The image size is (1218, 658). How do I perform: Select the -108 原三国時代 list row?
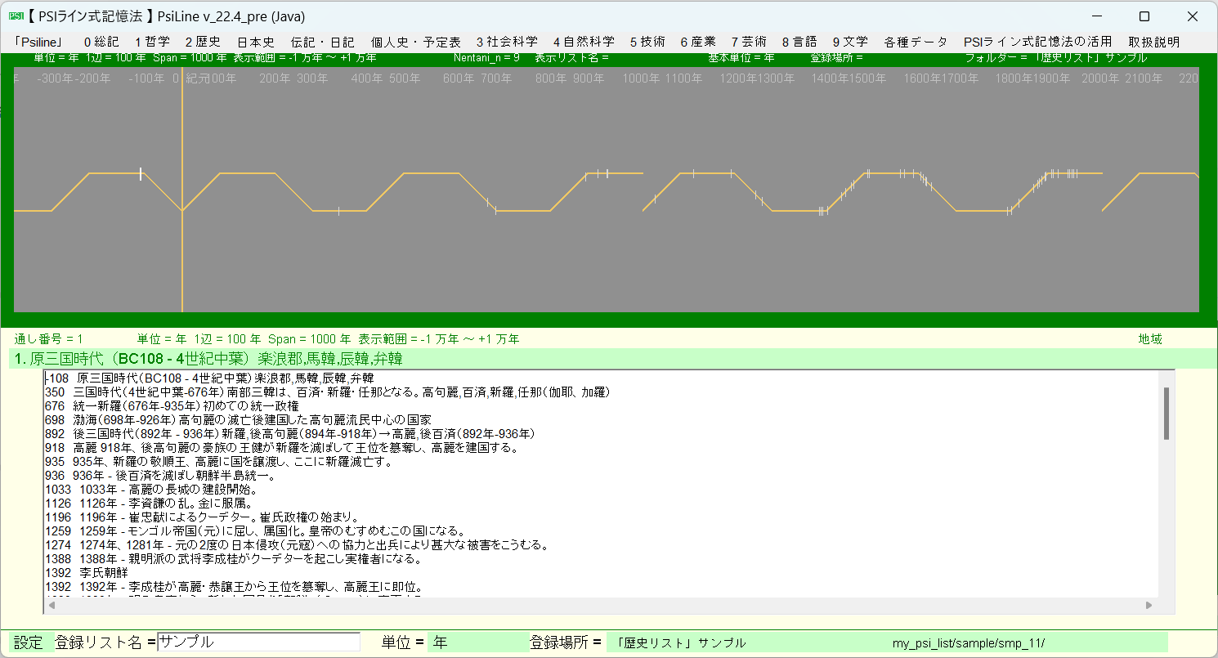602,378
